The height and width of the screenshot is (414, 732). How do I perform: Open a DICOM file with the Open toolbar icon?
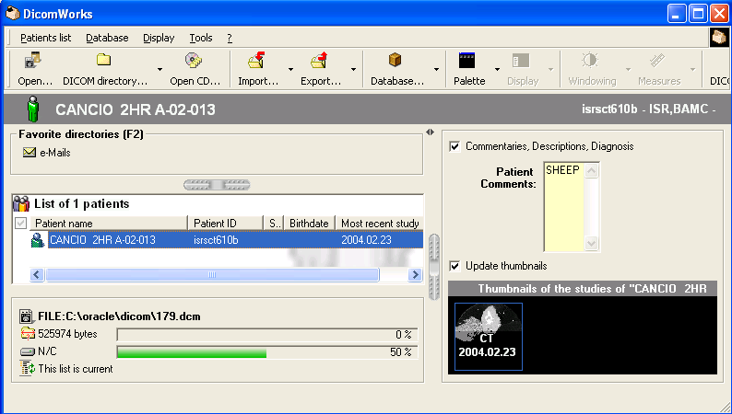tap(32, 61)
